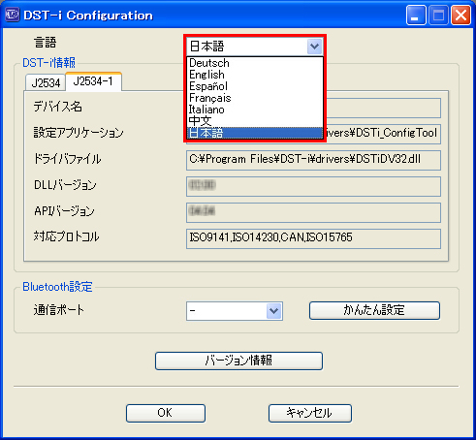Open バージョン情報 dialog button
The height and width of the screenshot is (440, 476).
238,361
